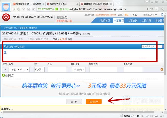167x118 pixels.
Task: Open the 客运首页 nav item
Action: point(105,20)
